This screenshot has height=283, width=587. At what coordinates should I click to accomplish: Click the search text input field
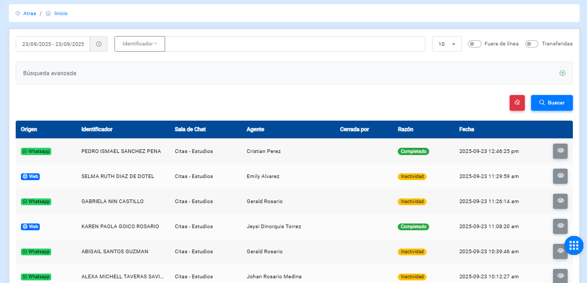295,44
